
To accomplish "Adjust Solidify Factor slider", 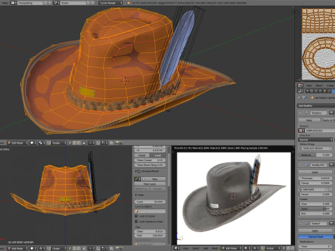I will point(315,194).
